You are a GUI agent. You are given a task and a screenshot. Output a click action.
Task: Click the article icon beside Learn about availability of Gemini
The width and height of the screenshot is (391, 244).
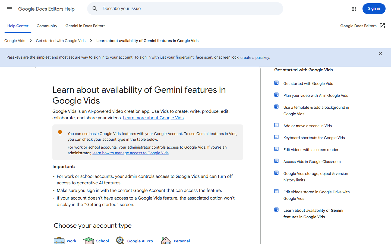pyautogui.click(x=276, y=210)
